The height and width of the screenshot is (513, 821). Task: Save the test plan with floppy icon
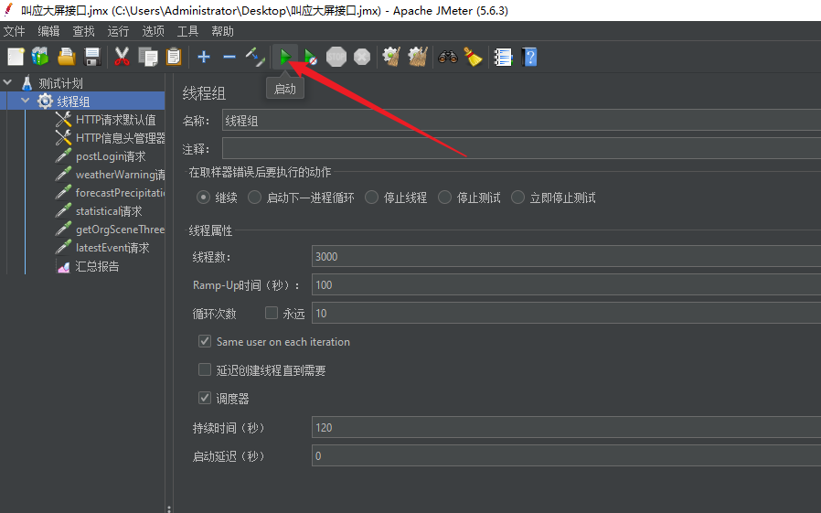tap(92, 57)
